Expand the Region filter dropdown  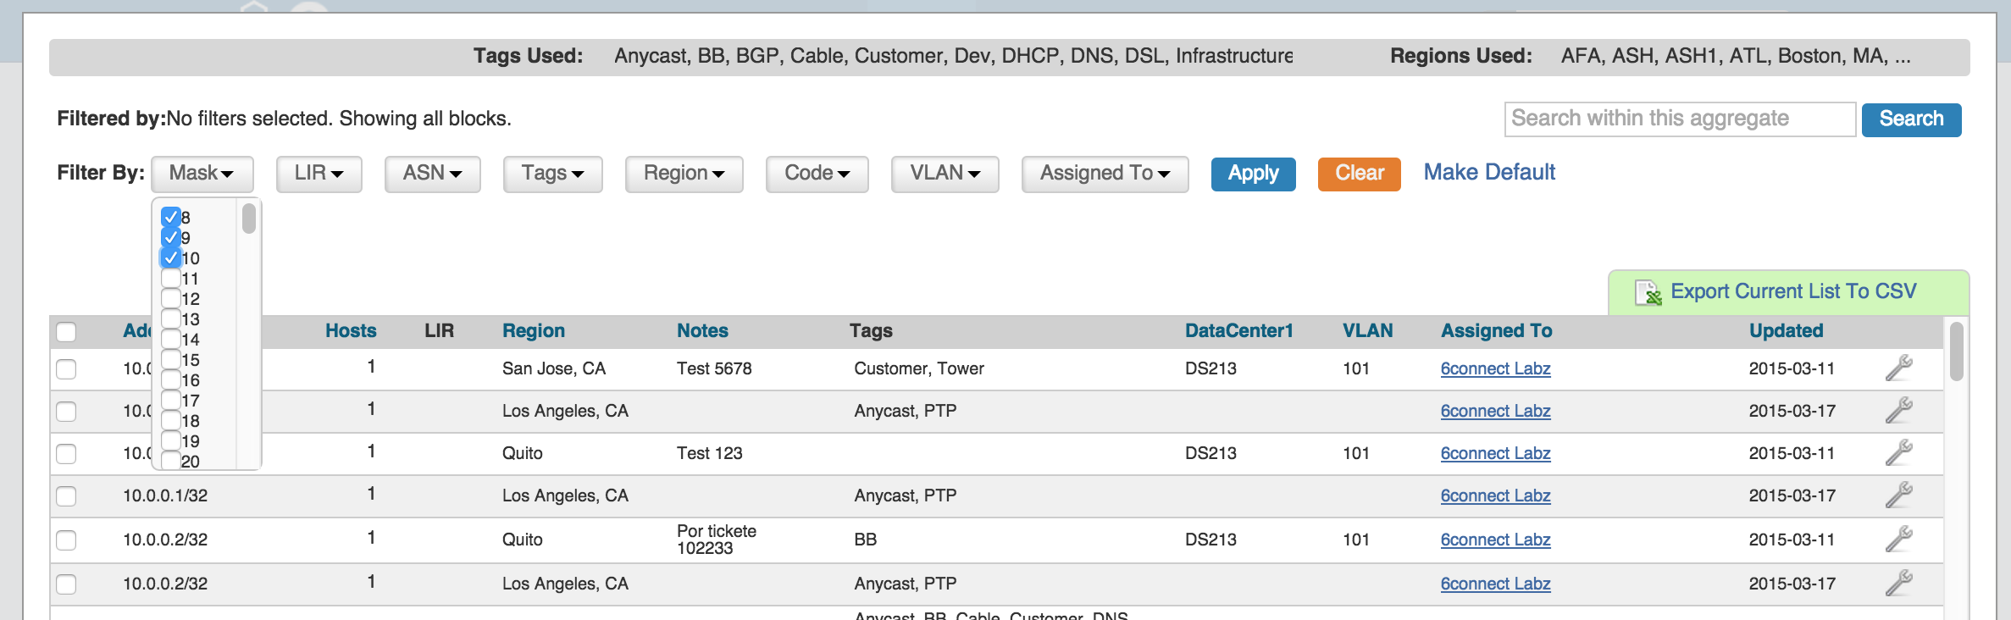[x=684, y=174]
